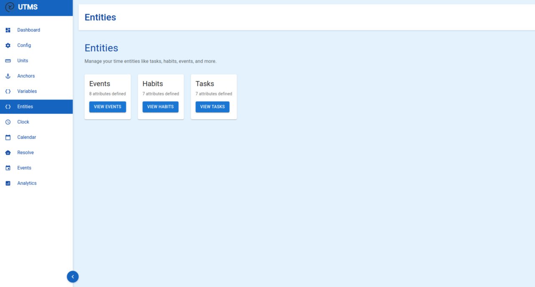Viewport: 535px width, 287px height.
Task: Click the Clock icon in sidebar
Action: [8, 122]
